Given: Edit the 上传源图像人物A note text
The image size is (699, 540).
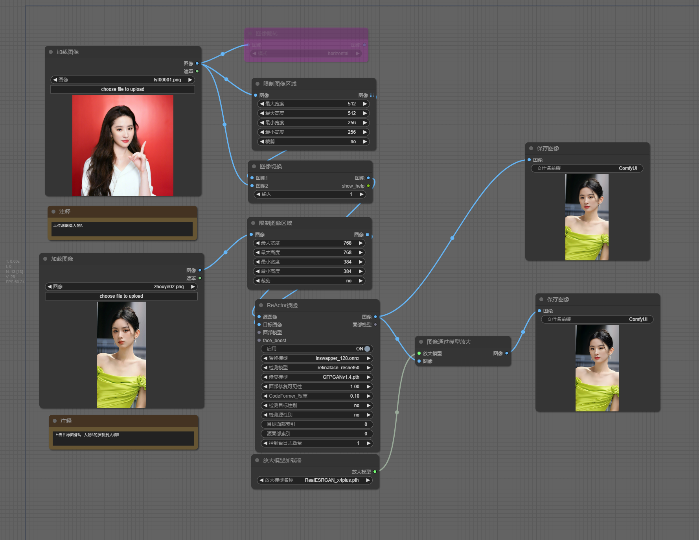Looking at the screenshot, I should 122,229.
